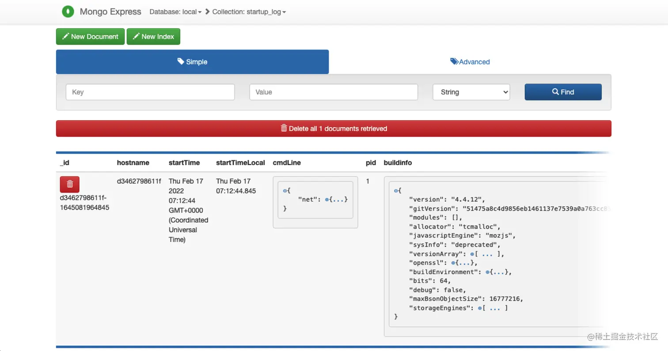Image resolution: width=668 pixels, height=351 pixels.
Task: Click the "bits": 64 line
Action: point(430,281)
